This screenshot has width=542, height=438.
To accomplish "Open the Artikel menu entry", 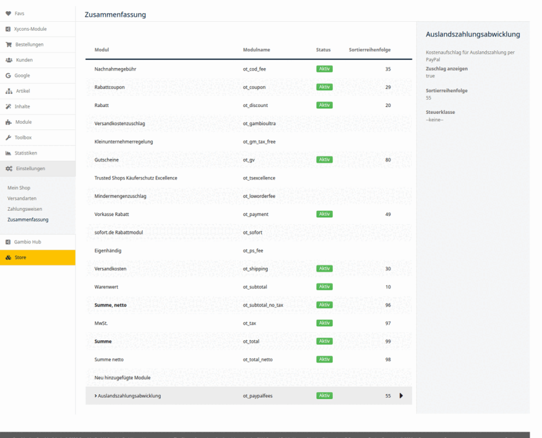I will 38,91.
